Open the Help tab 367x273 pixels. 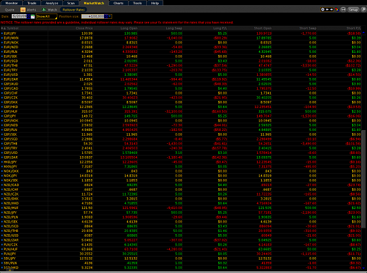click(x=155, y=3)
